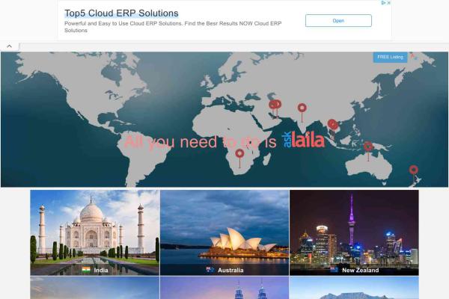Close the ad using the X icon

point(388,3)
